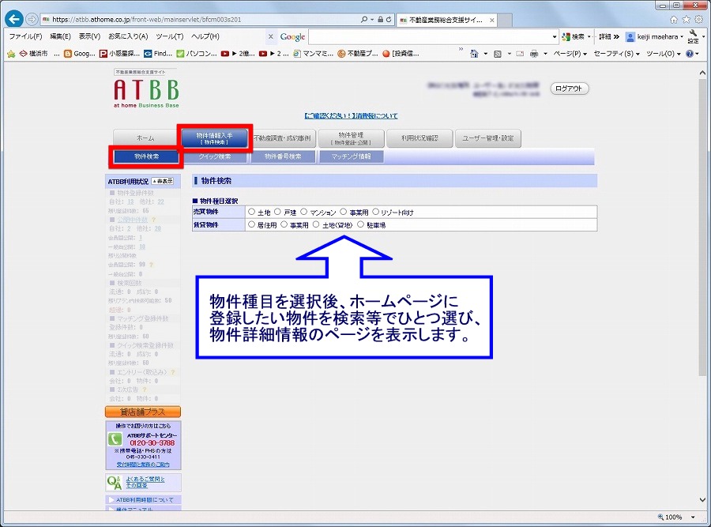Click the Google toolbar wrench settings icon
The width and height of the screenshot is (711, 527).
694,36
